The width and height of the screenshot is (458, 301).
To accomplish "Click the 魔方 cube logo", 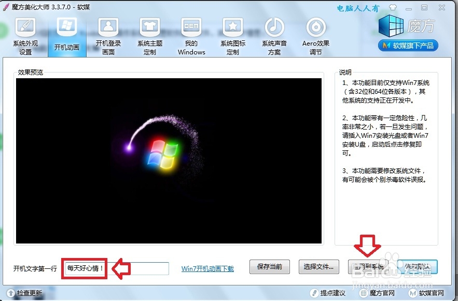I will click(391, 26).
